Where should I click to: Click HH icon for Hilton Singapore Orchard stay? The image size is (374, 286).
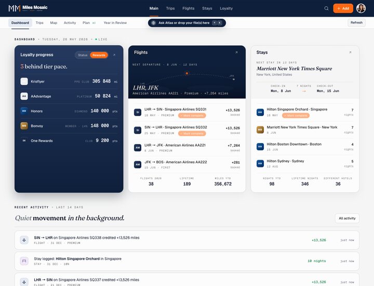point(260,112)
